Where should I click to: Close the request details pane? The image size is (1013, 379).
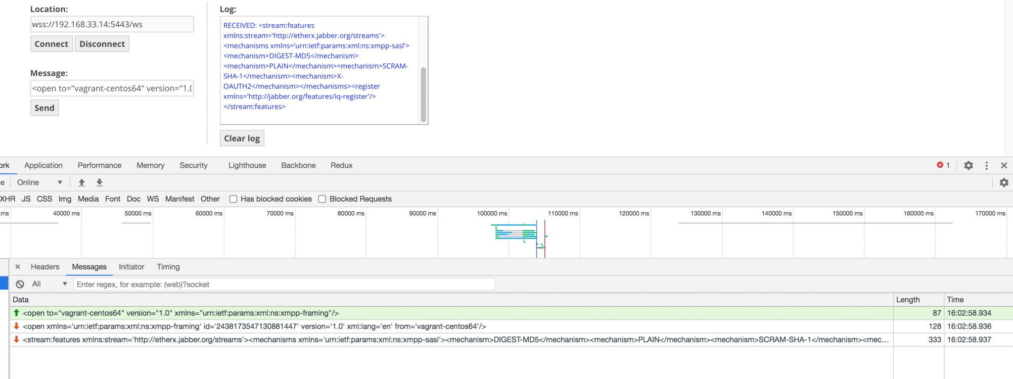pyautogui.click(x=18, y=267)
